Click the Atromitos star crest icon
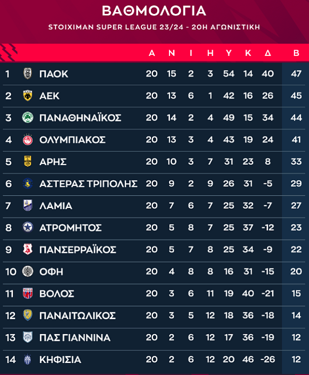Screen dimensions: 309x375 (x=27, y=227)
